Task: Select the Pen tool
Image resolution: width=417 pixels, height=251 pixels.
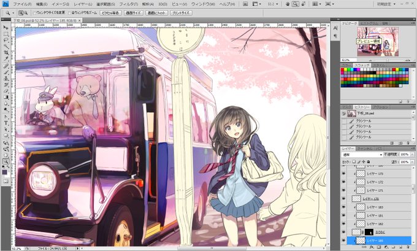Action: pos(6,117)
